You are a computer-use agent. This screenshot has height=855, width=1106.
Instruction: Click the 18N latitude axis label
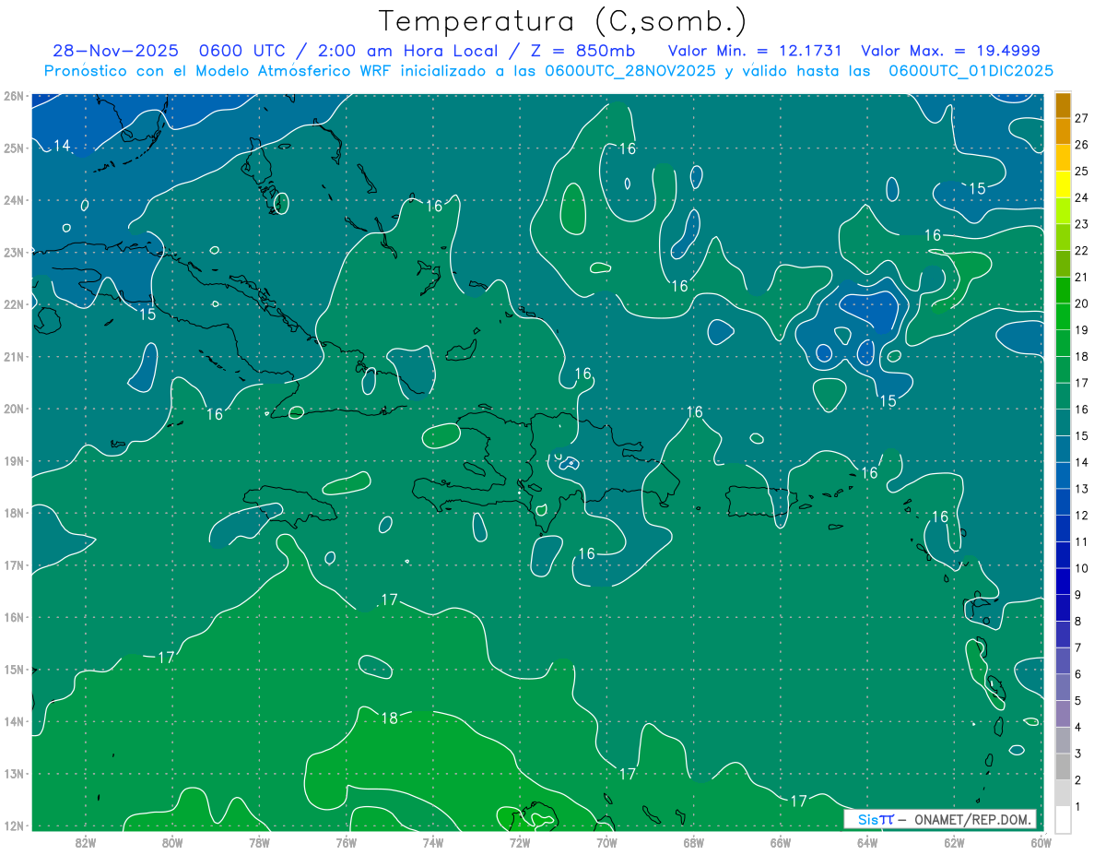(13, 513)
